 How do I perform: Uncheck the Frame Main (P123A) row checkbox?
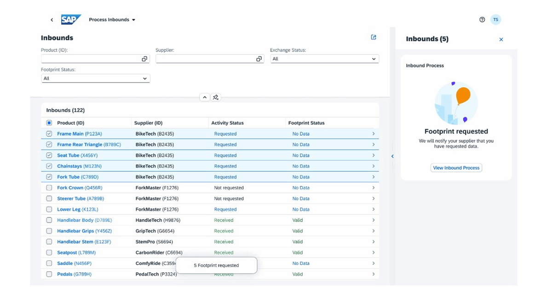click(x=49, y=134)
